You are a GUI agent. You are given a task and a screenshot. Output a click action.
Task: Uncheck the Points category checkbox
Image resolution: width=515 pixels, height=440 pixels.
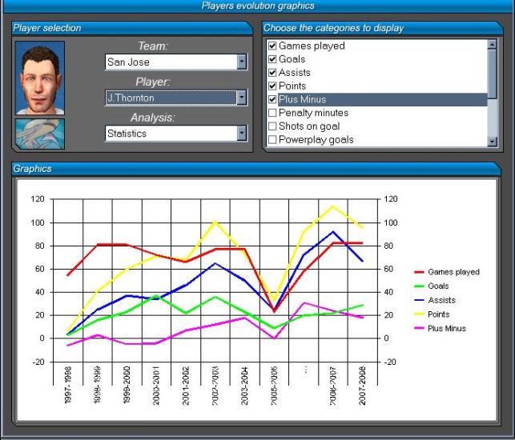(x=272, y=86)
